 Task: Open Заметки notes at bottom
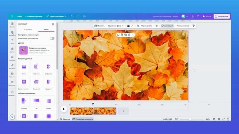[x=65, y=119]
